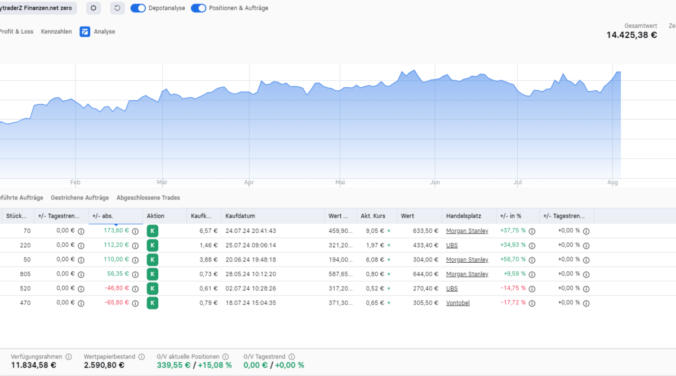The width and height of the screenshot is (676, 376).
Task: Click the 11.834,58 € Verfügungsrahmen value
Action: tap(33, 365)
